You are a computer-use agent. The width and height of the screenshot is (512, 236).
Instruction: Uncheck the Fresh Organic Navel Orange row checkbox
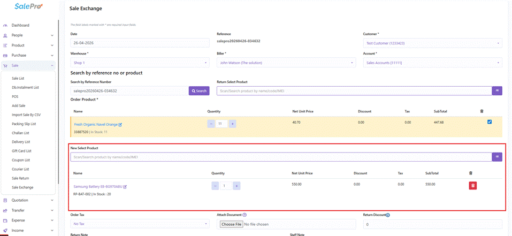489,122
